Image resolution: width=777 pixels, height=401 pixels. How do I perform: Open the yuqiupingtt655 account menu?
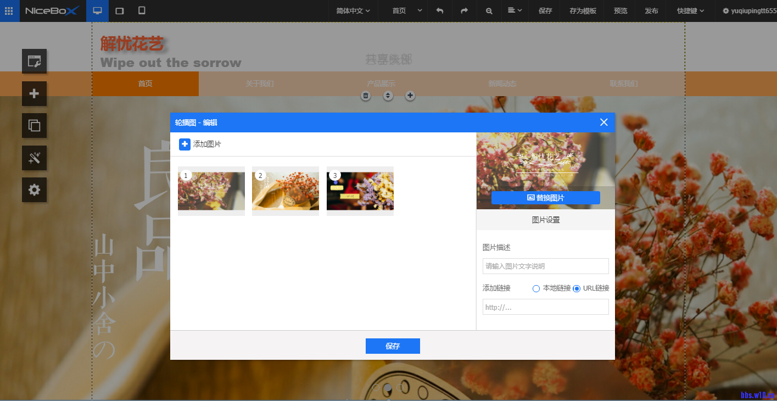point(750,10)
